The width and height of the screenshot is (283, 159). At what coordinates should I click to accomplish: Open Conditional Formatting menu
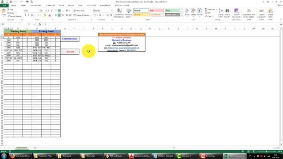coord(119,13)
